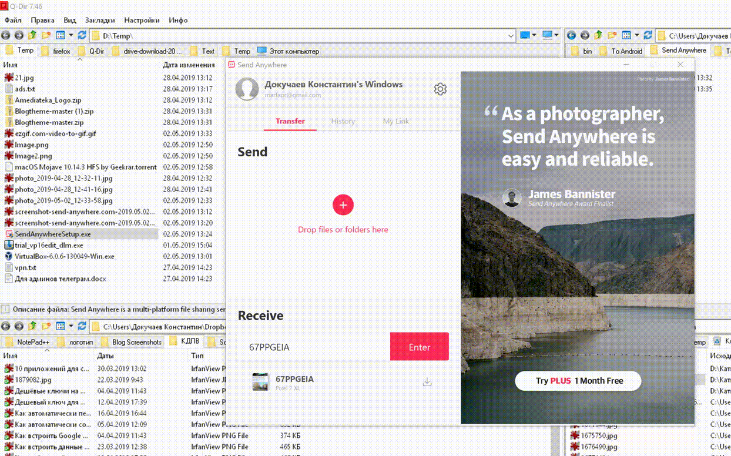Refresh the D:\Temp pane
Screen dimensions: 731x456
click(82, 36)
